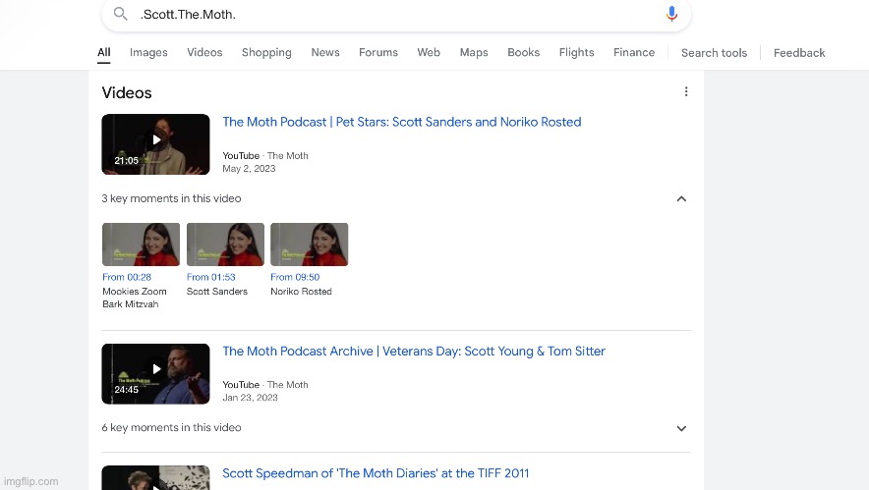
Task: Switch to the Images tab
Action: 148,53
